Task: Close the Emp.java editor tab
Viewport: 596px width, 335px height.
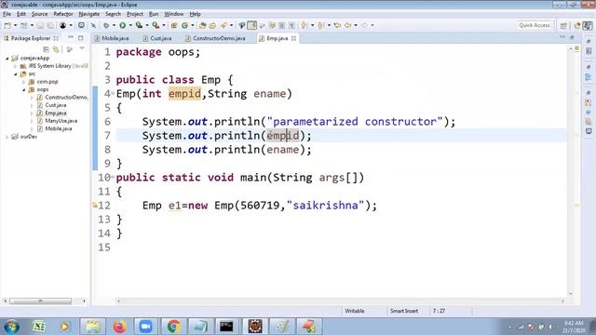Action: pos(293,38)
